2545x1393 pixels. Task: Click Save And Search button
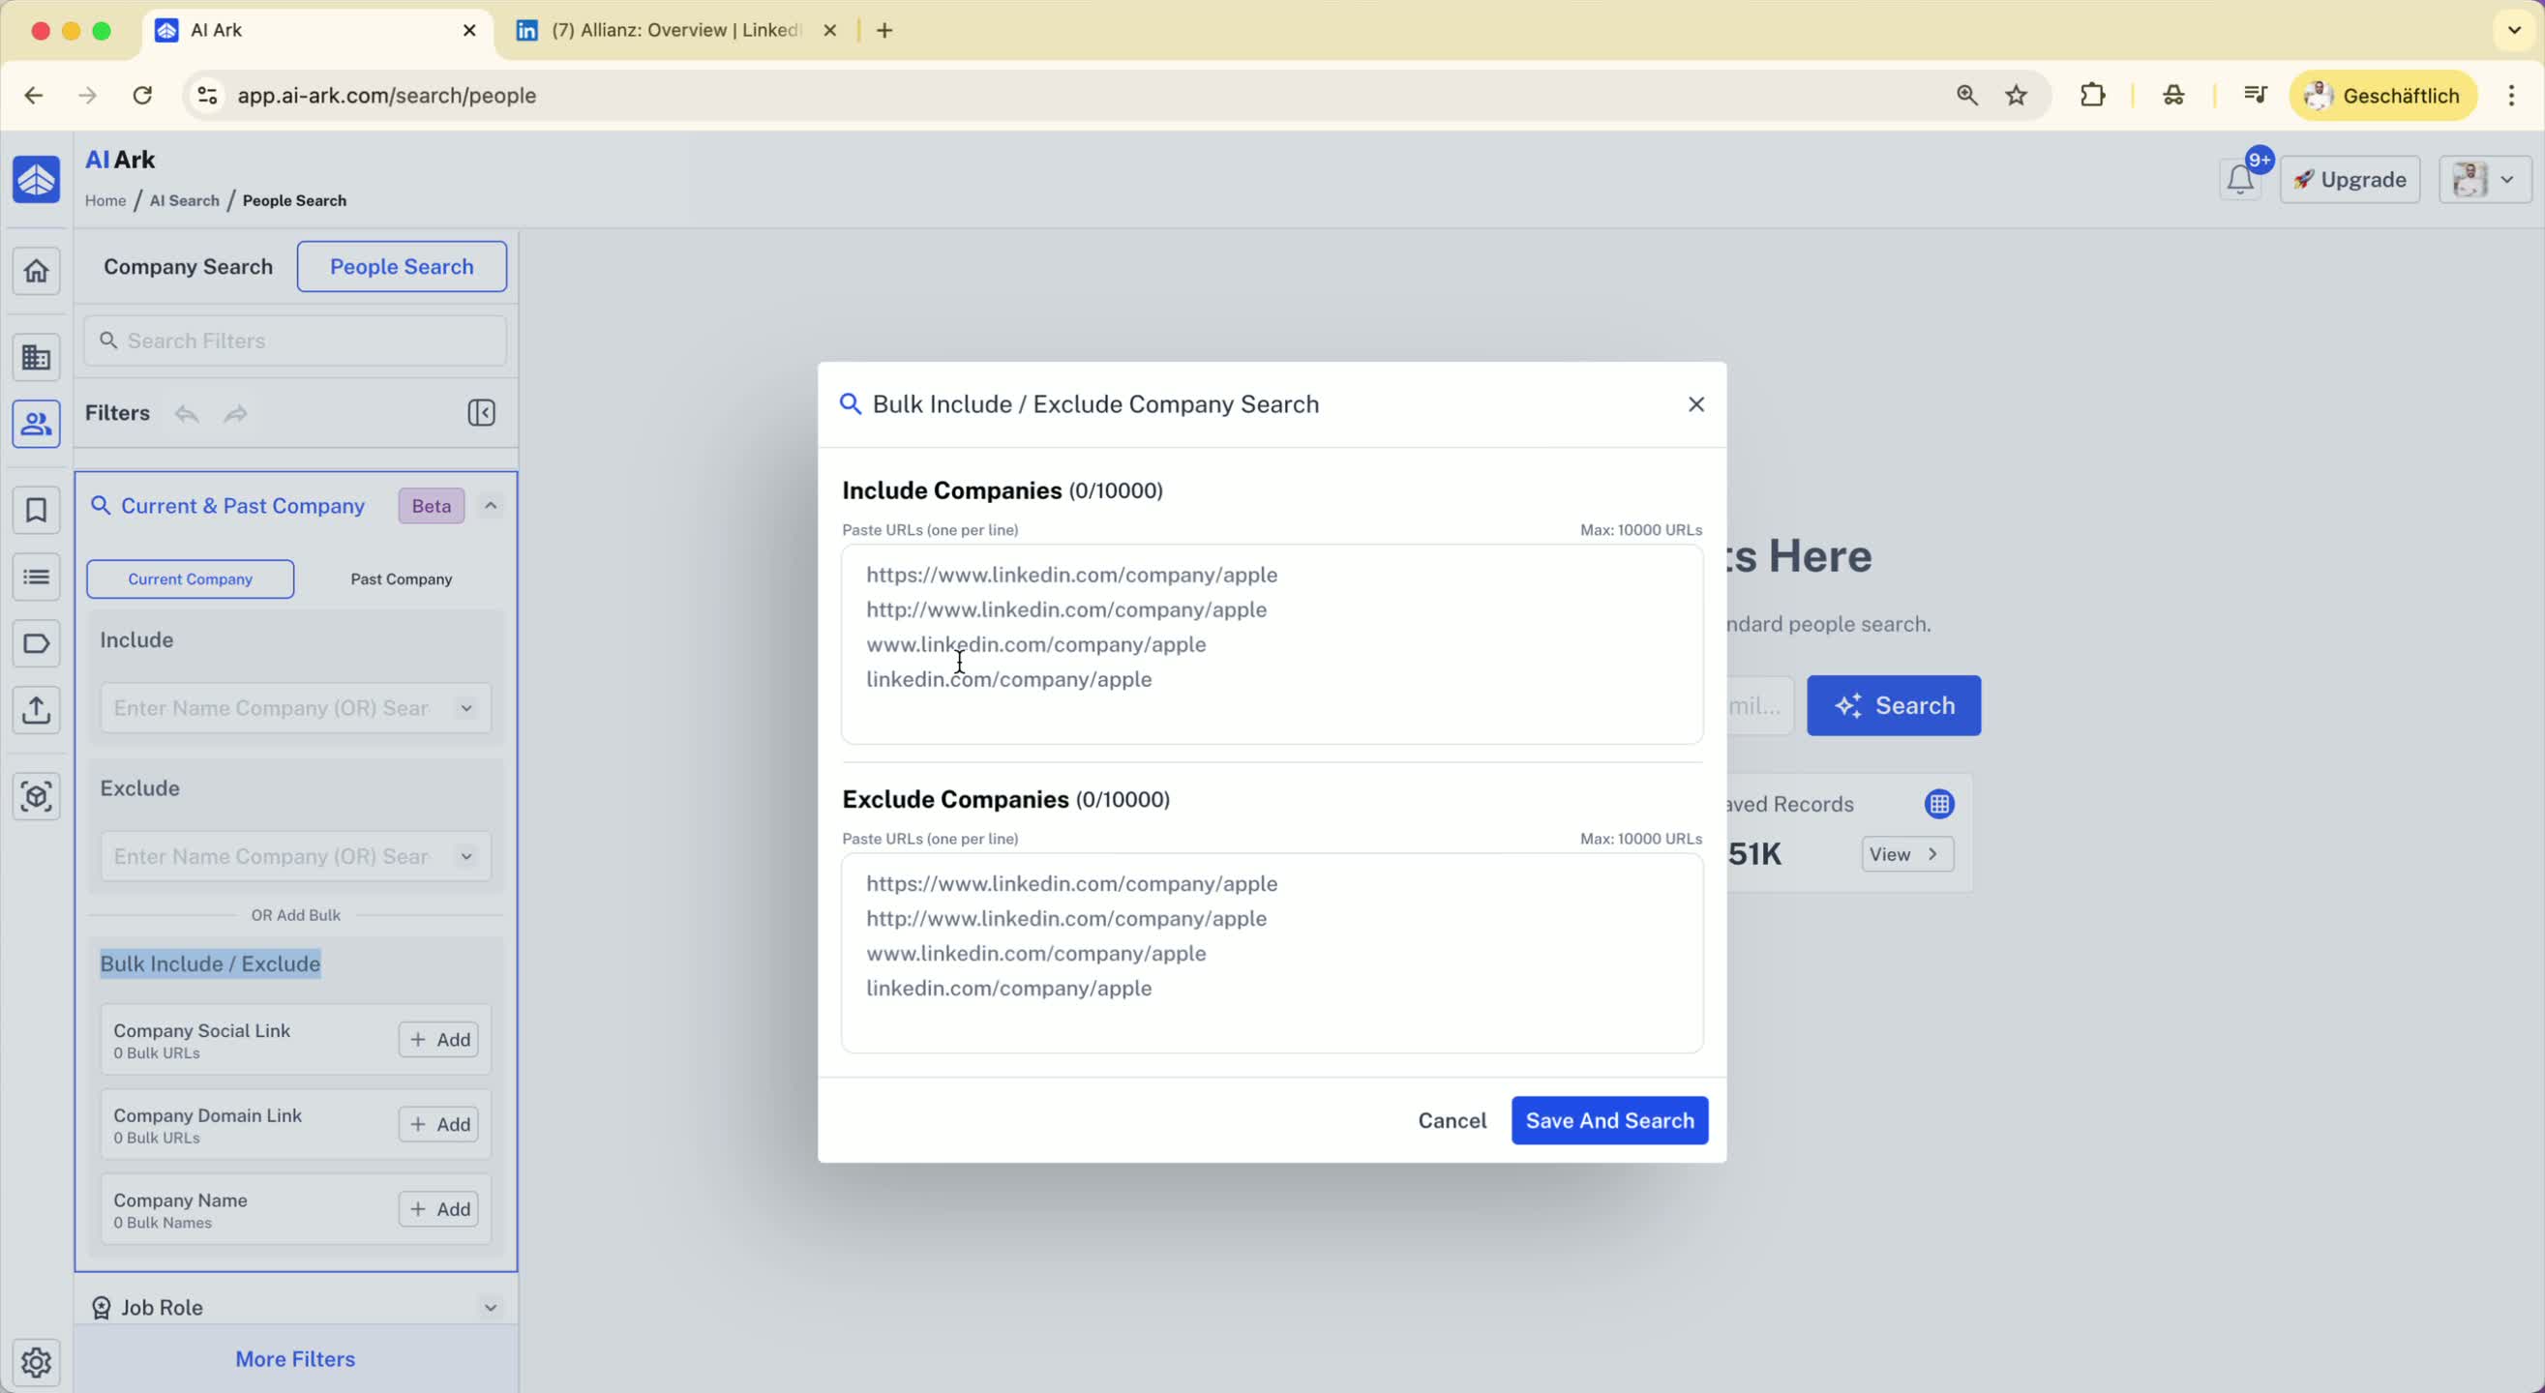tap(1608, 1120)
